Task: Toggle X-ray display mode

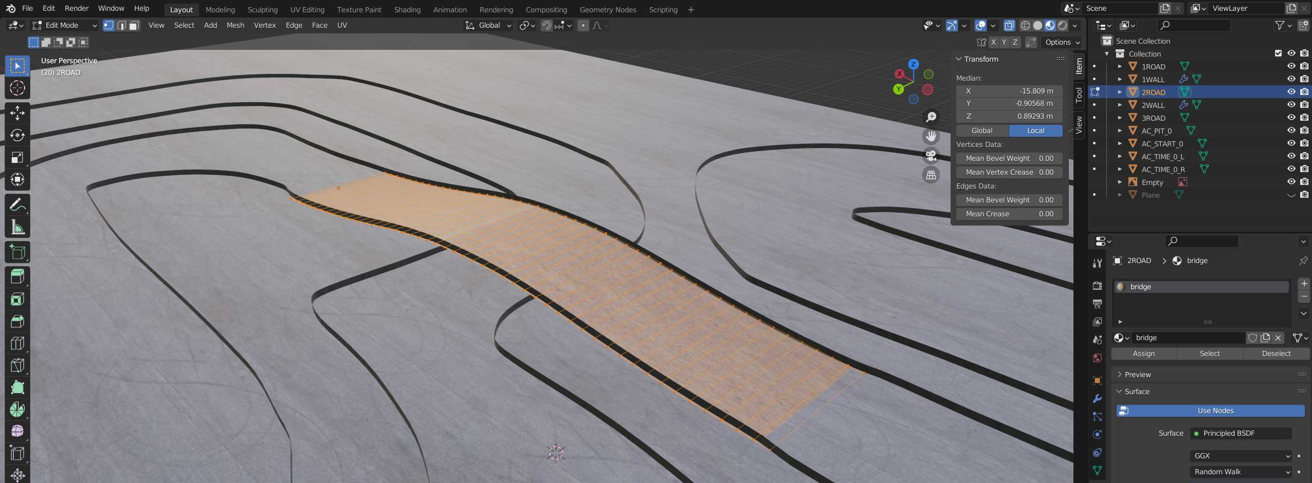Action: coord(1009,25)
